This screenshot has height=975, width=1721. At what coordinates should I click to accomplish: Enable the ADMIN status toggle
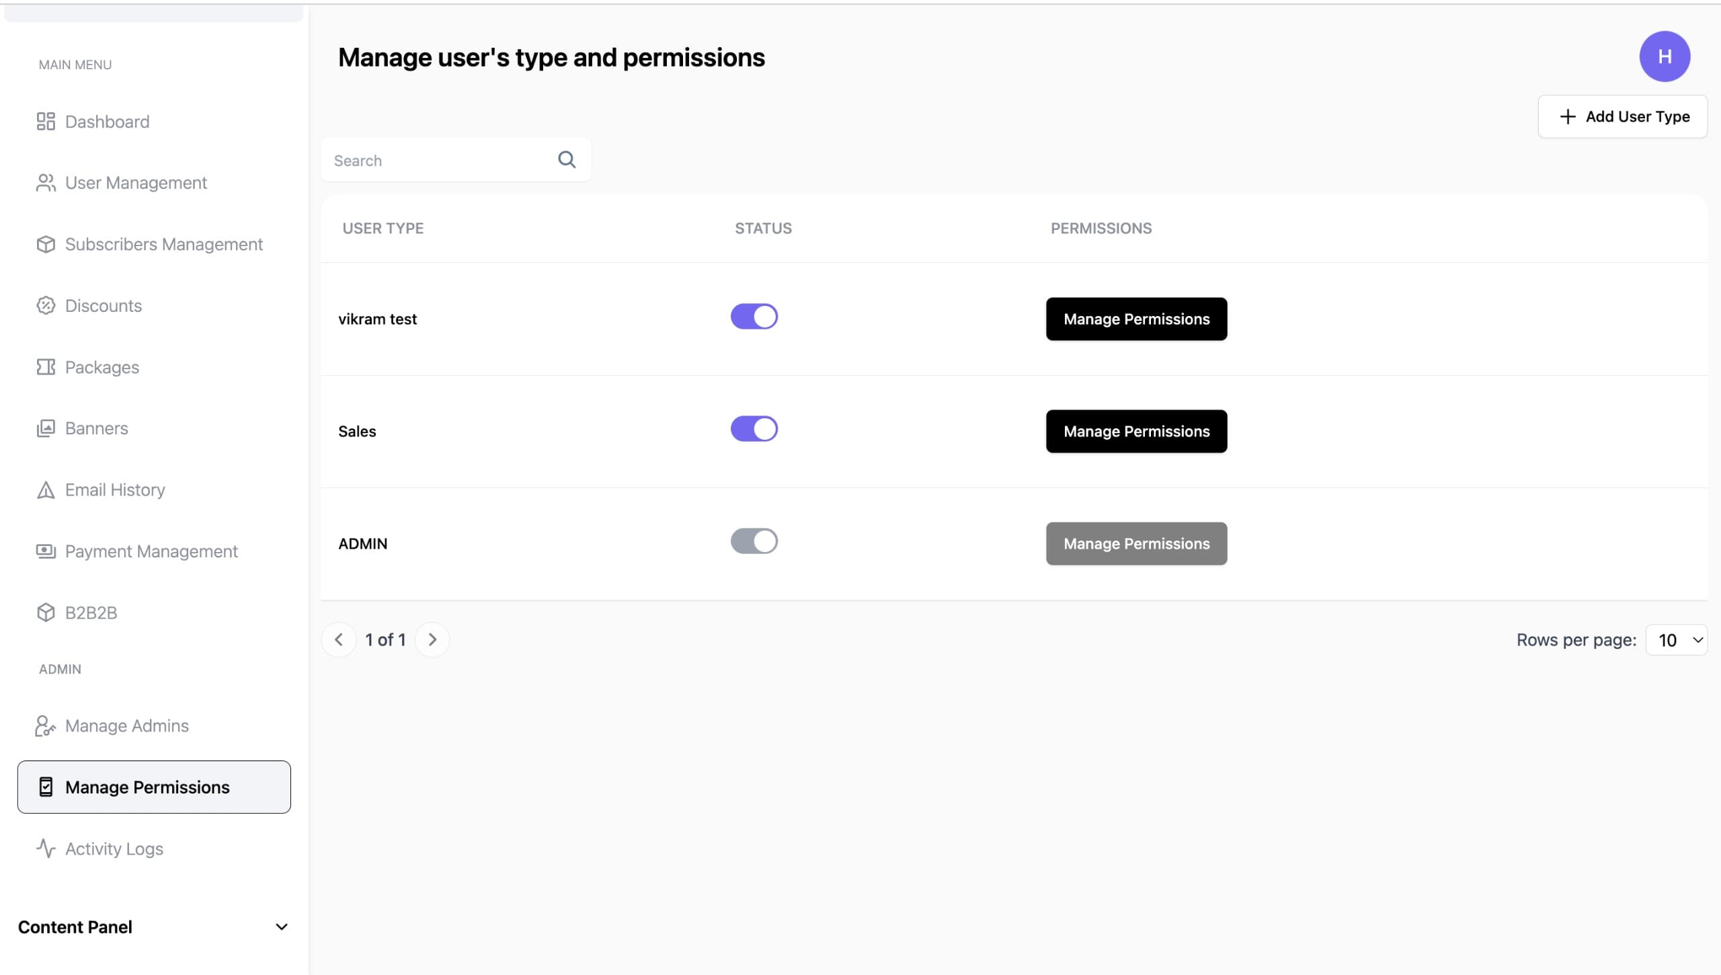coord(754,541)
